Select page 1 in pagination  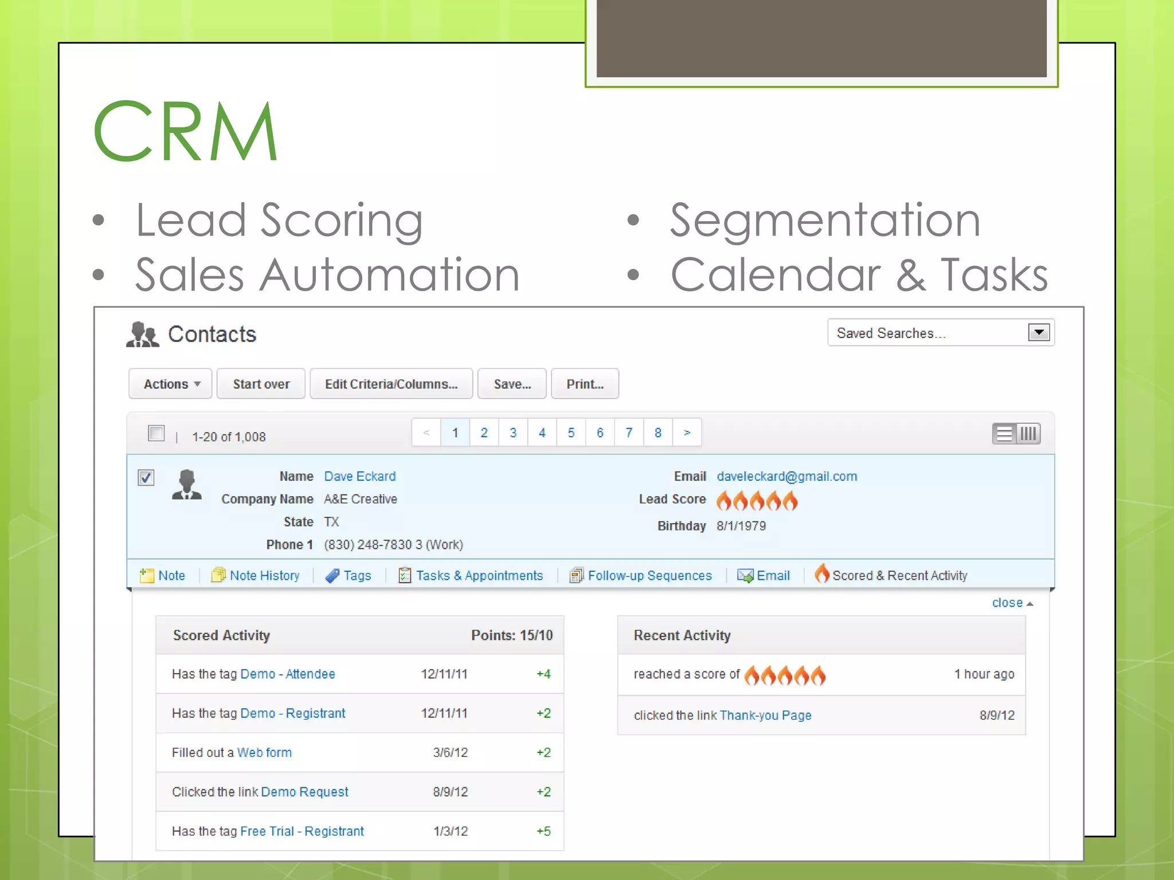455,433
